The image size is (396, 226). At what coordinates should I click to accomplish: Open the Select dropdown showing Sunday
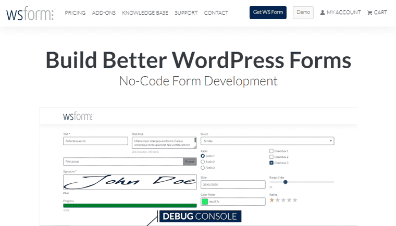click(x=267, y=141)
